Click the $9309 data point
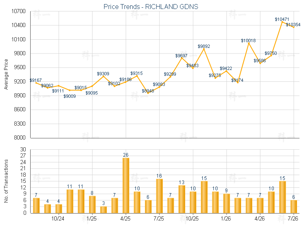Image resolution: width=302 pixels, height=225 pixels. 103,76
